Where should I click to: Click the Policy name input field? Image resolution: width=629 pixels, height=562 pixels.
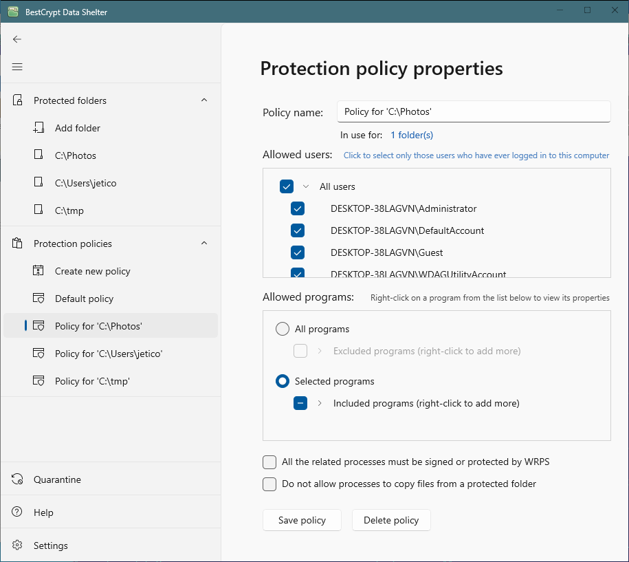474,111
